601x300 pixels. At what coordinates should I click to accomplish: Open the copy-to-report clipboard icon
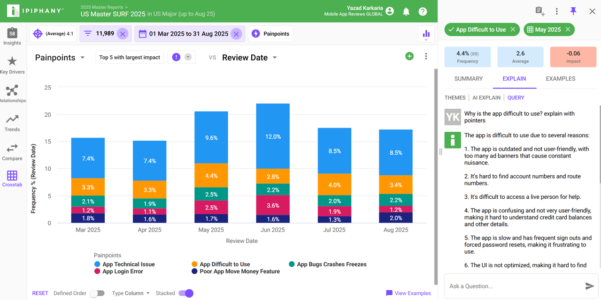point(539,10)
